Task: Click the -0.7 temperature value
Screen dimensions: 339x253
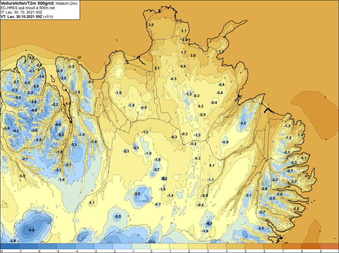Action: tap(158, 204)
